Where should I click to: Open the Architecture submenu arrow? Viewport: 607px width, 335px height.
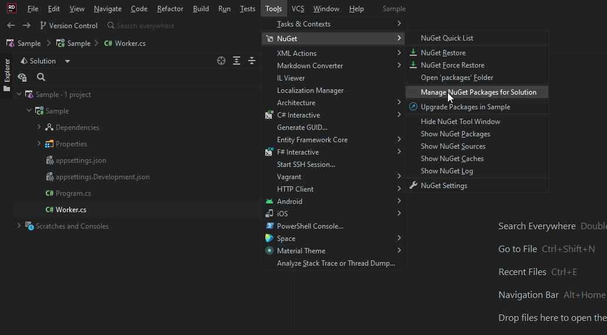399,102
